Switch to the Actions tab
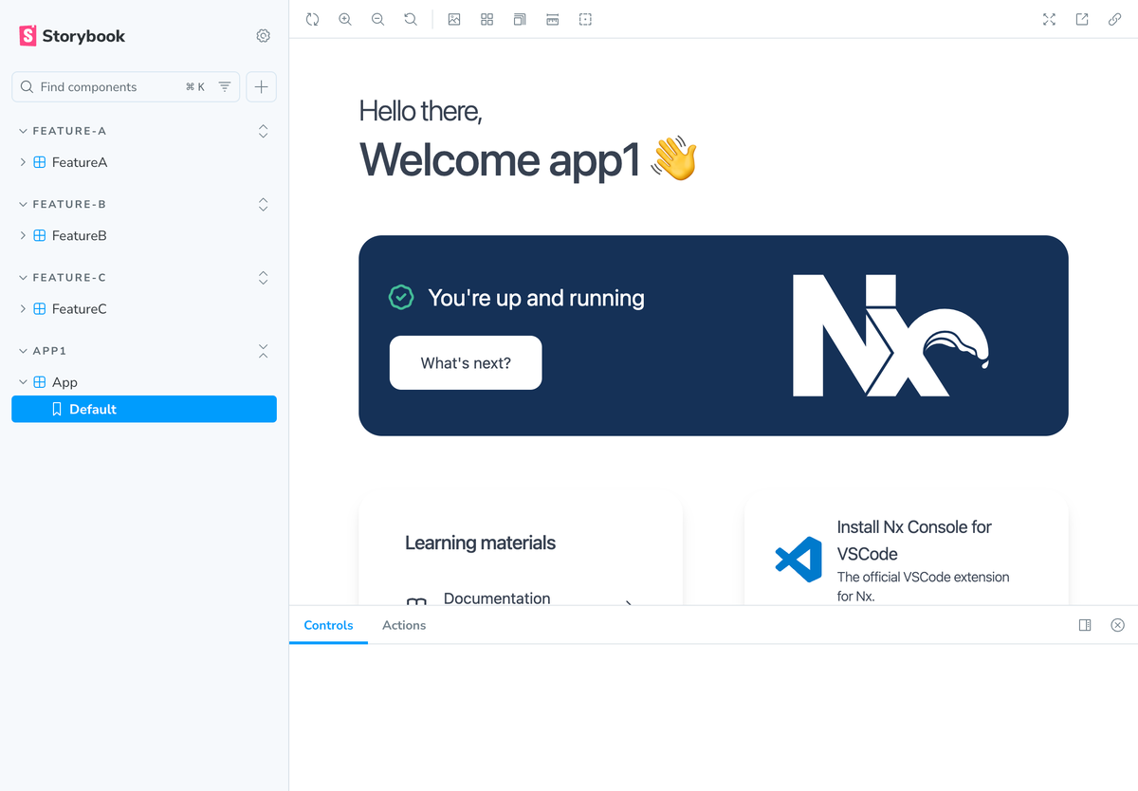The width and height of the screenshot is (1138, 791). (x=404, y=625)
